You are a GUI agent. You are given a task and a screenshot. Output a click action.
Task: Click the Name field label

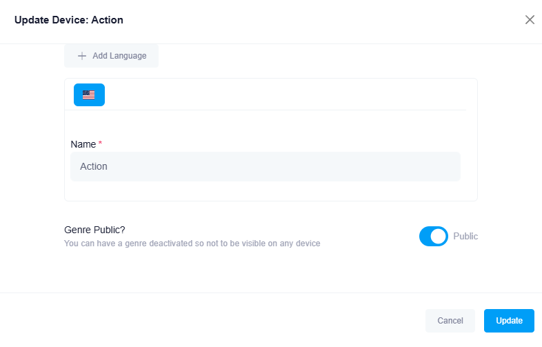click(83, 144)
